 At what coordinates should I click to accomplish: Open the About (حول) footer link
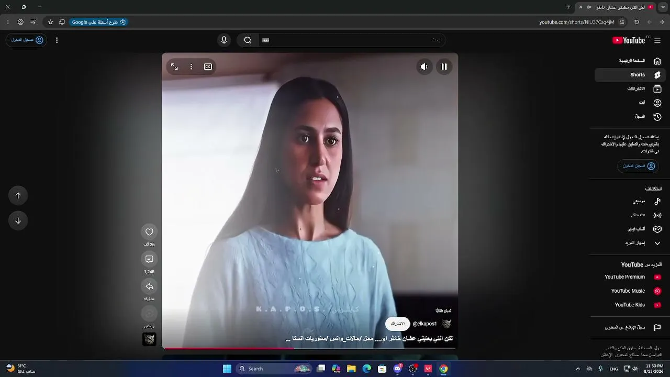point(658,348)
